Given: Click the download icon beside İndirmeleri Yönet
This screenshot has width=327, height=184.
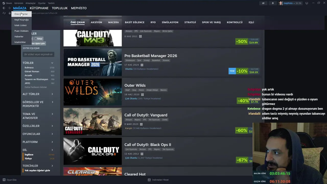Looking at the screenshot, I should (x=149, y=180).
